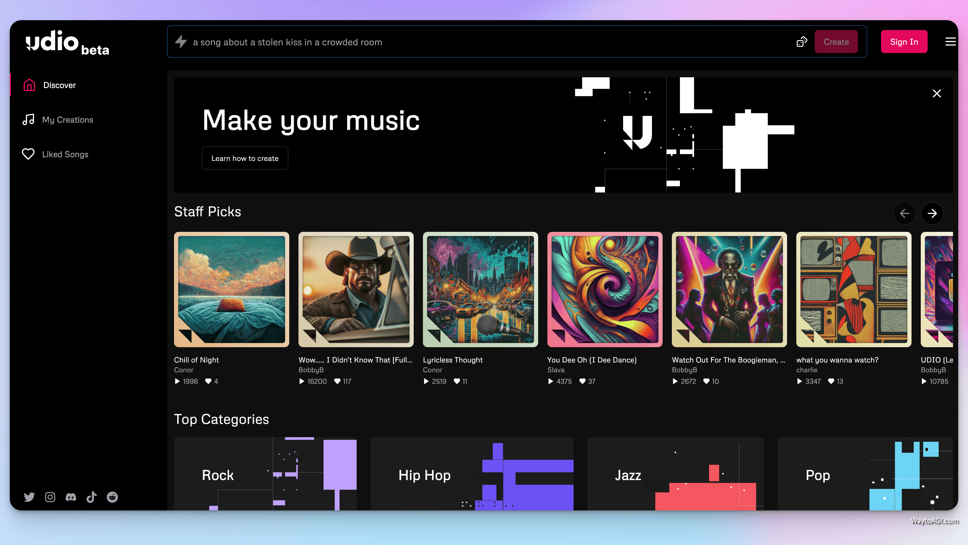
Task: Click the dice random prompt icon
Action: 801,42
